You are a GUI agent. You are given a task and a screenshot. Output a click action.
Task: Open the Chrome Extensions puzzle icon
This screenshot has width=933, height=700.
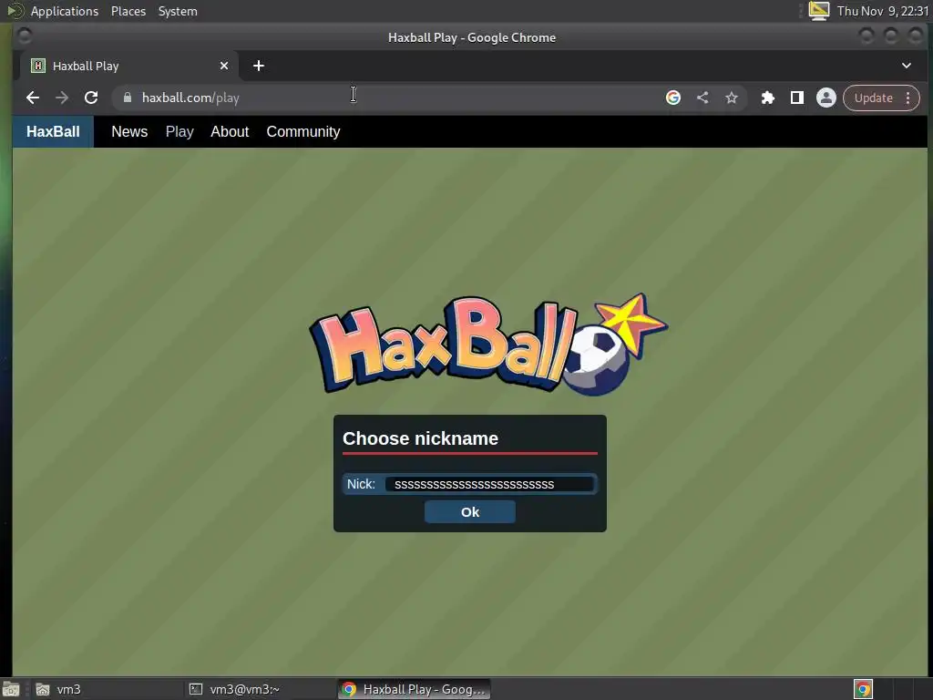tap(767, 98)
